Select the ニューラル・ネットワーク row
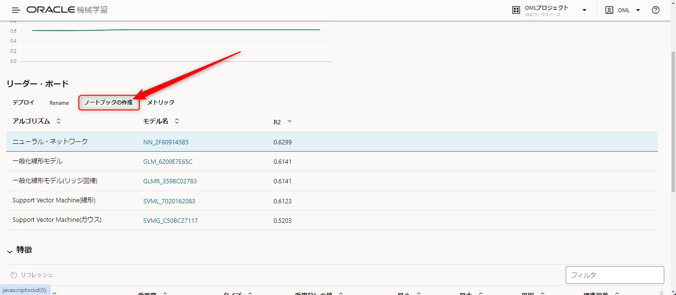This screenshot has height=295, width=676. [332, 142]
